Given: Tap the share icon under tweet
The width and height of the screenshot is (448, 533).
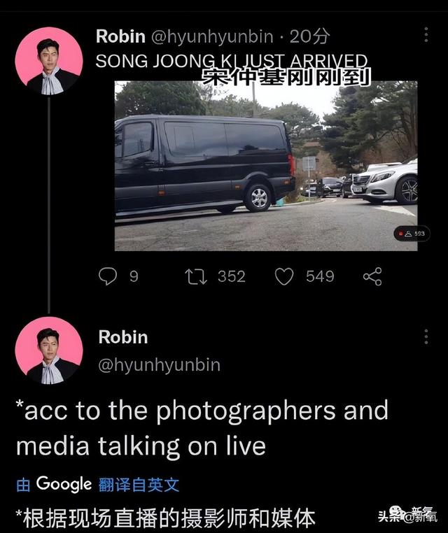Looking at the screenshot, I should coord(372,276).
